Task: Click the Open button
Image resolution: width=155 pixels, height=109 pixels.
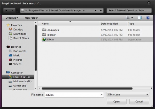Action: click(117, 101)
